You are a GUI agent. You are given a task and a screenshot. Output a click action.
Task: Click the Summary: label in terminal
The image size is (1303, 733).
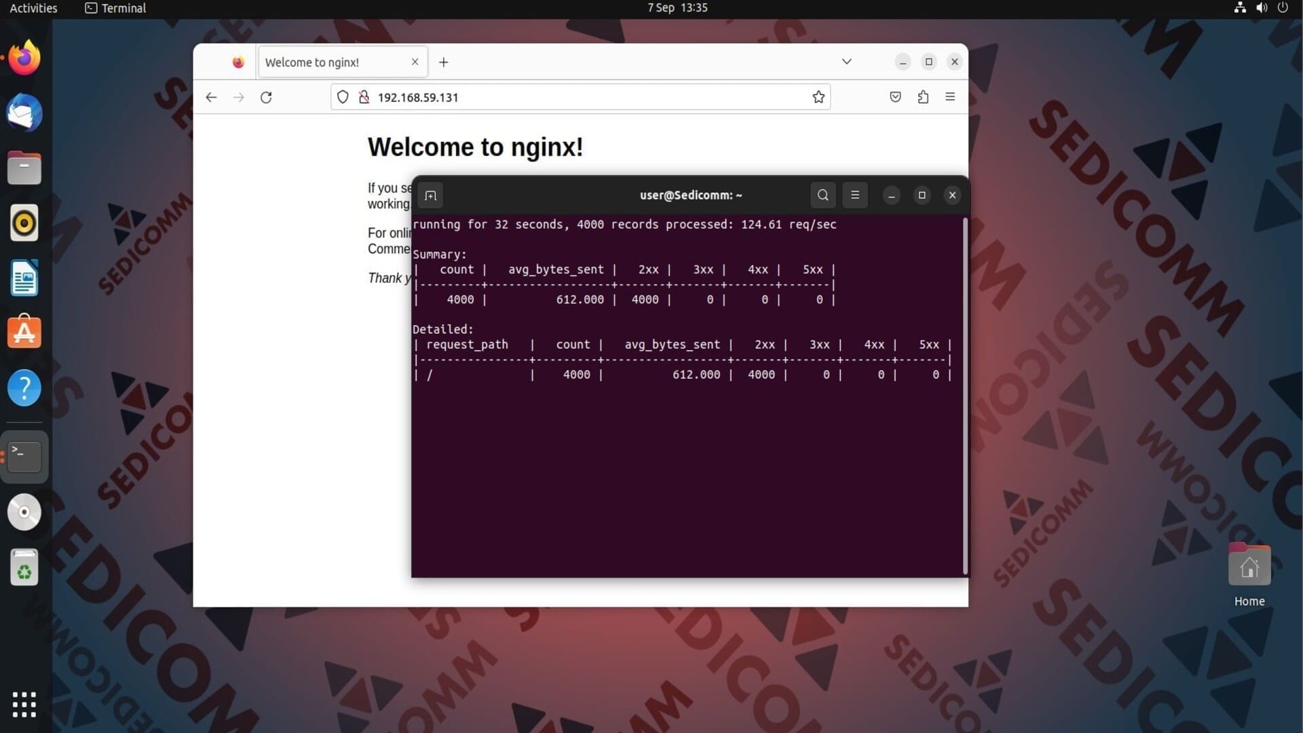[x=440, y=255]
